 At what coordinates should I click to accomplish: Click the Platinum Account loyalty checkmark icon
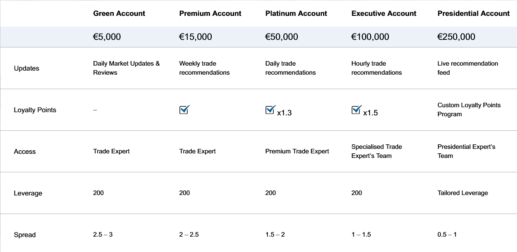pos(271,109)
